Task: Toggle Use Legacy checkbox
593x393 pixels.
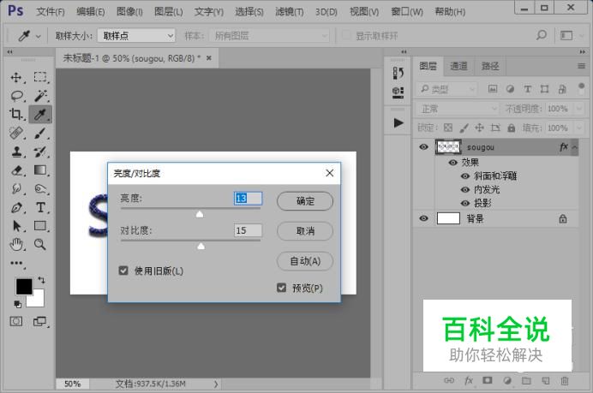Action: (123, 271)
